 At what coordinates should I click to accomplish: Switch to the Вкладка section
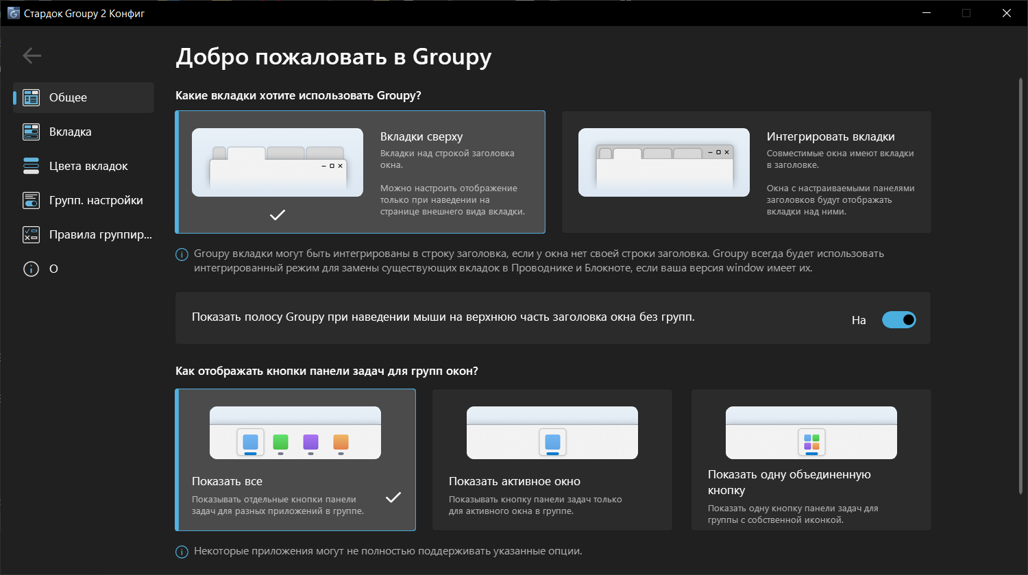(84, 132)
